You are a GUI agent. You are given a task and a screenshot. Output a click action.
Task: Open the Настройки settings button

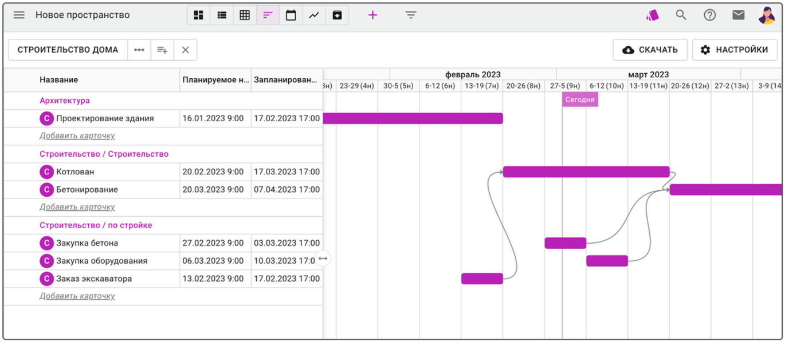735,50
